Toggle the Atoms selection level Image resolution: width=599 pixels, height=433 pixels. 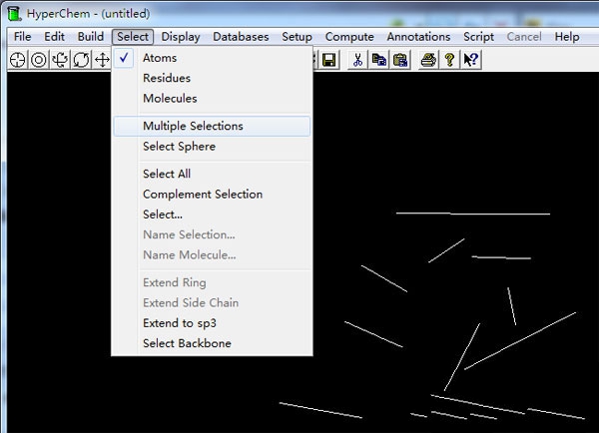pos(213,58)
